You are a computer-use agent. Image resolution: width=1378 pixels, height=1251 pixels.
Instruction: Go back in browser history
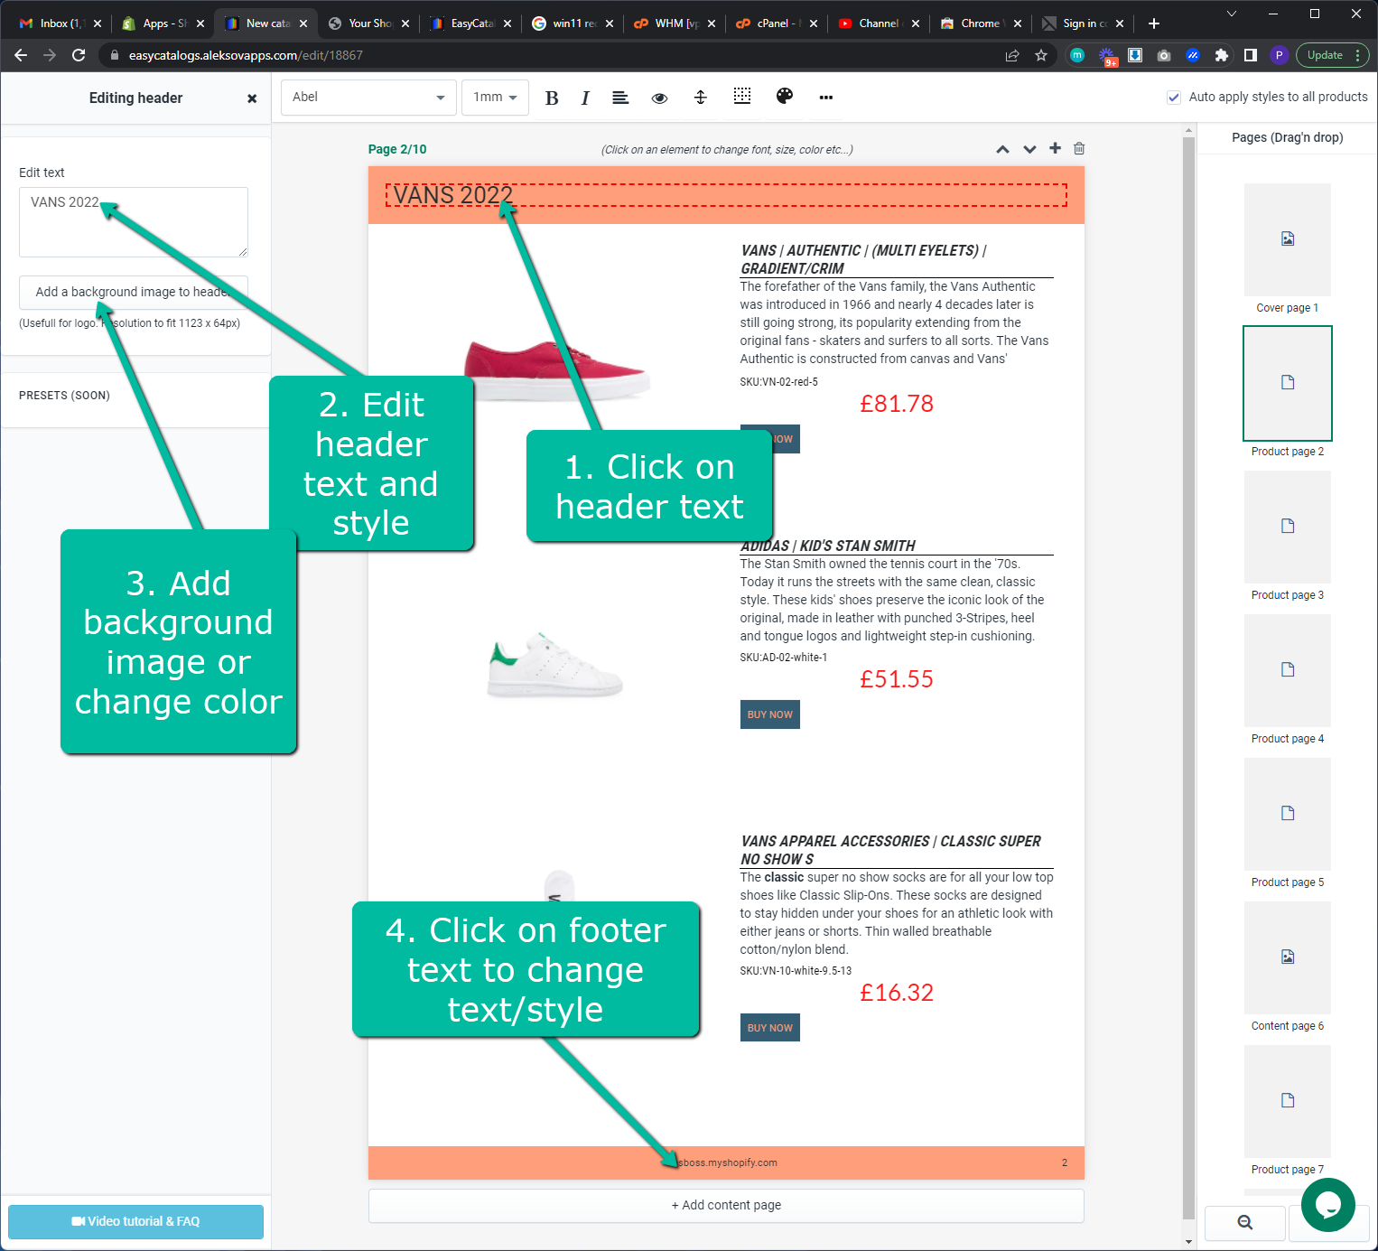click(21, 55)
